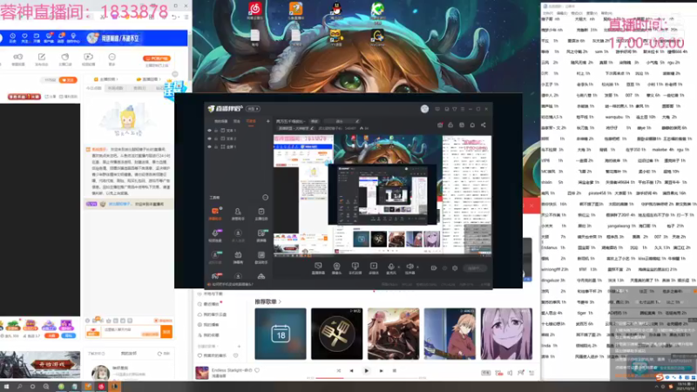Open the orange highlighted first toolbox tool
The height and width of the screenshot is (392, 697).
tap(215, 213)
